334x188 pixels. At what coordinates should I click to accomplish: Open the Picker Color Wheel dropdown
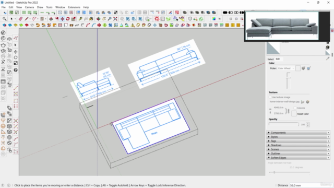click(x=286, y=68)
